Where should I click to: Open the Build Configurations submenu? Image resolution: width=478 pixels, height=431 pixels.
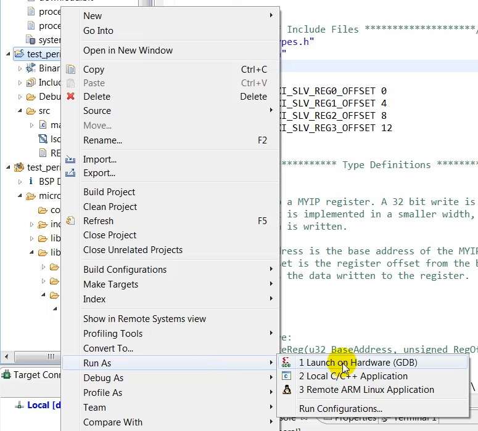[125, 270]
